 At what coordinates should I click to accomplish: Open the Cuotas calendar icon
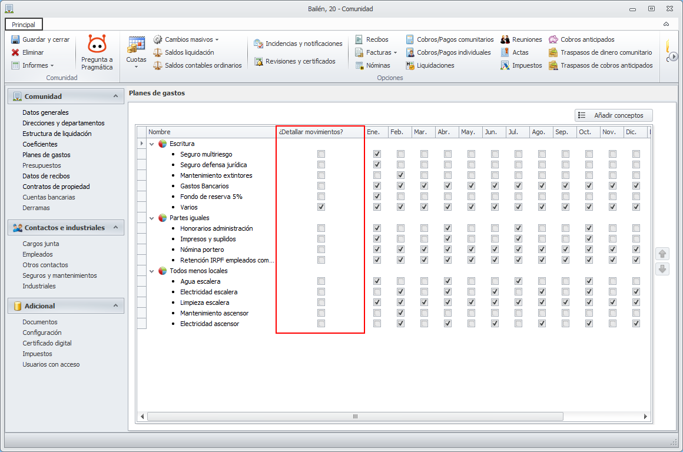tap(136, 45)
